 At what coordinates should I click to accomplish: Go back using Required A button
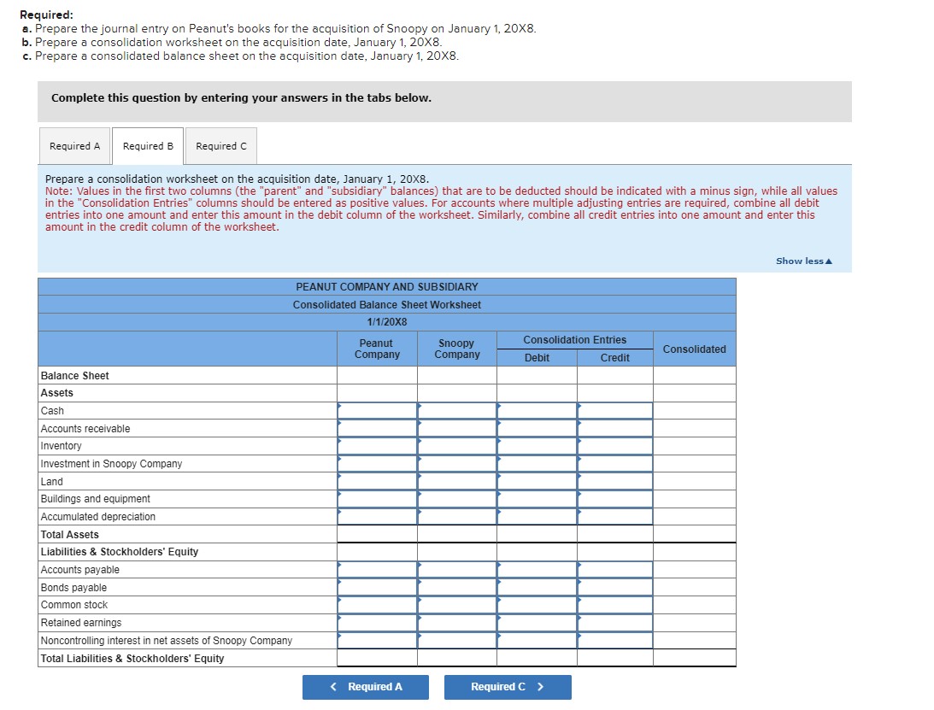tap(366, 687)
